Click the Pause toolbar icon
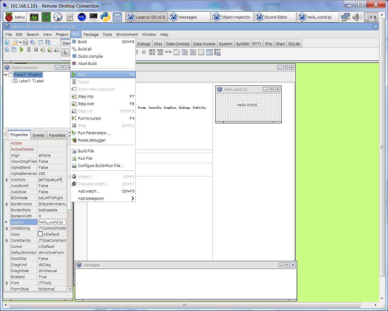The width and height of the screenshot is (388, 311). point(29,50)
